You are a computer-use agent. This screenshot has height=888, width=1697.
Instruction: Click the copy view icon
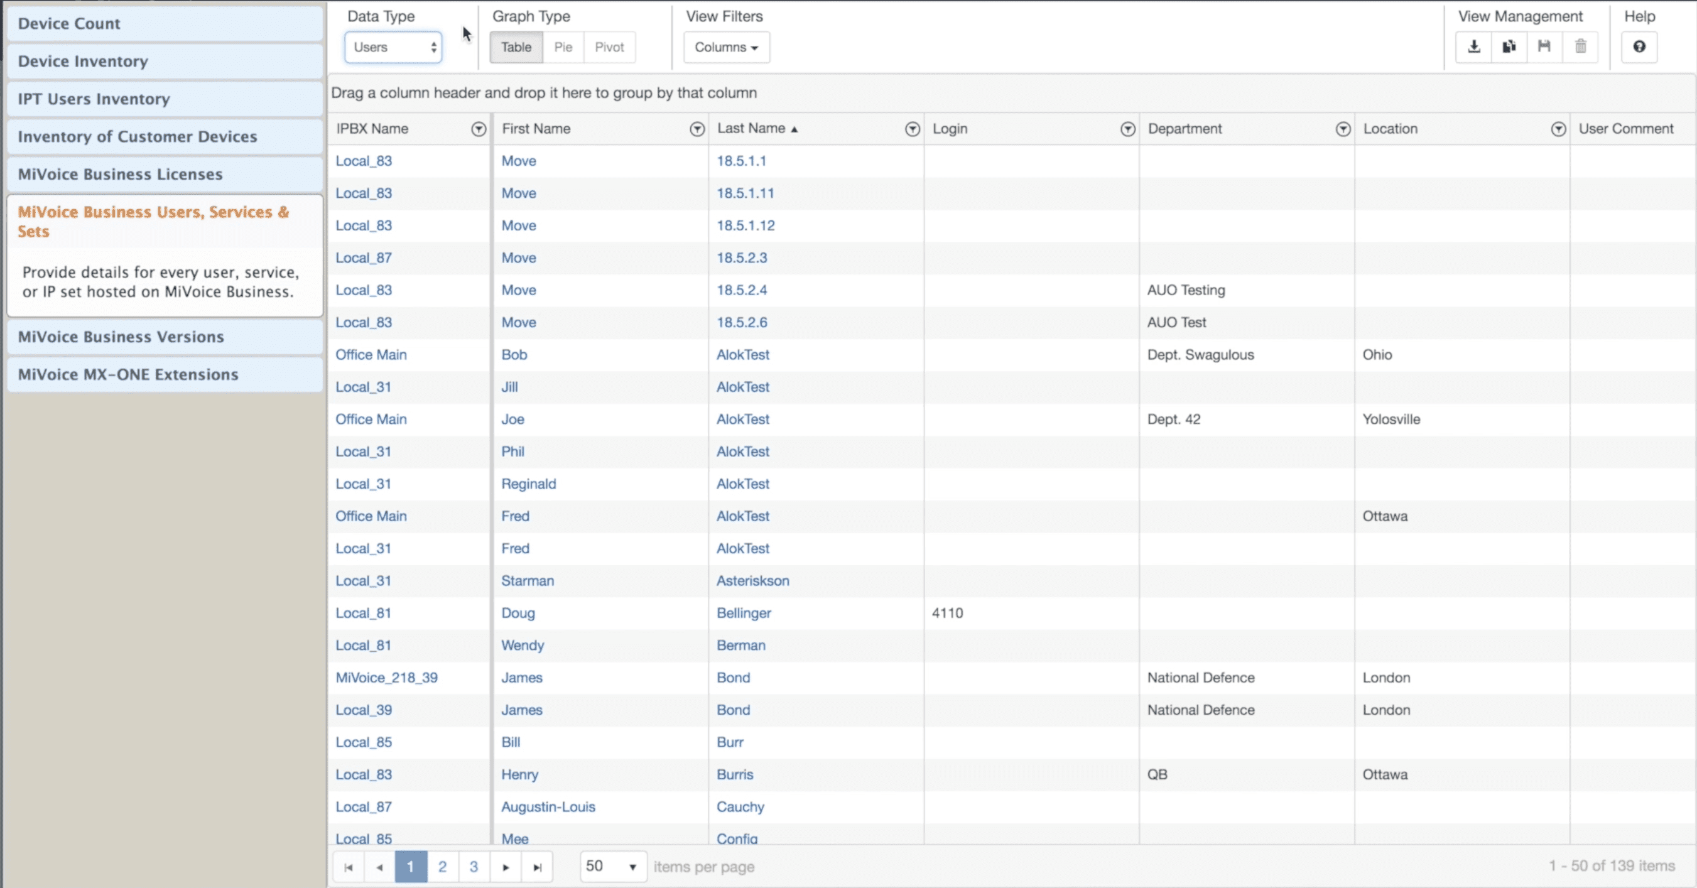tap(1509, 46)
